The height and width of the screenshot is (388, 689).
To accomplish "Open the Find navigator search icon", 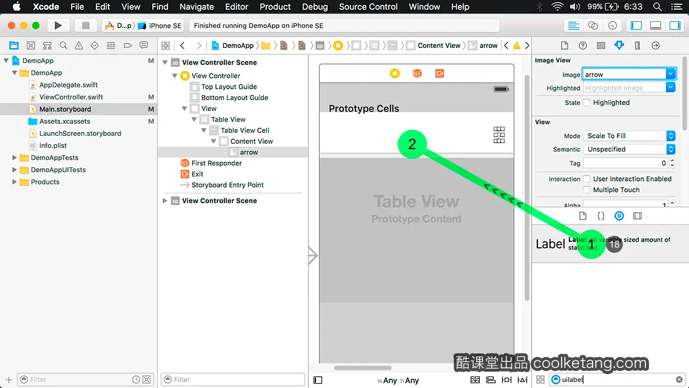I will tap(63, 45).
